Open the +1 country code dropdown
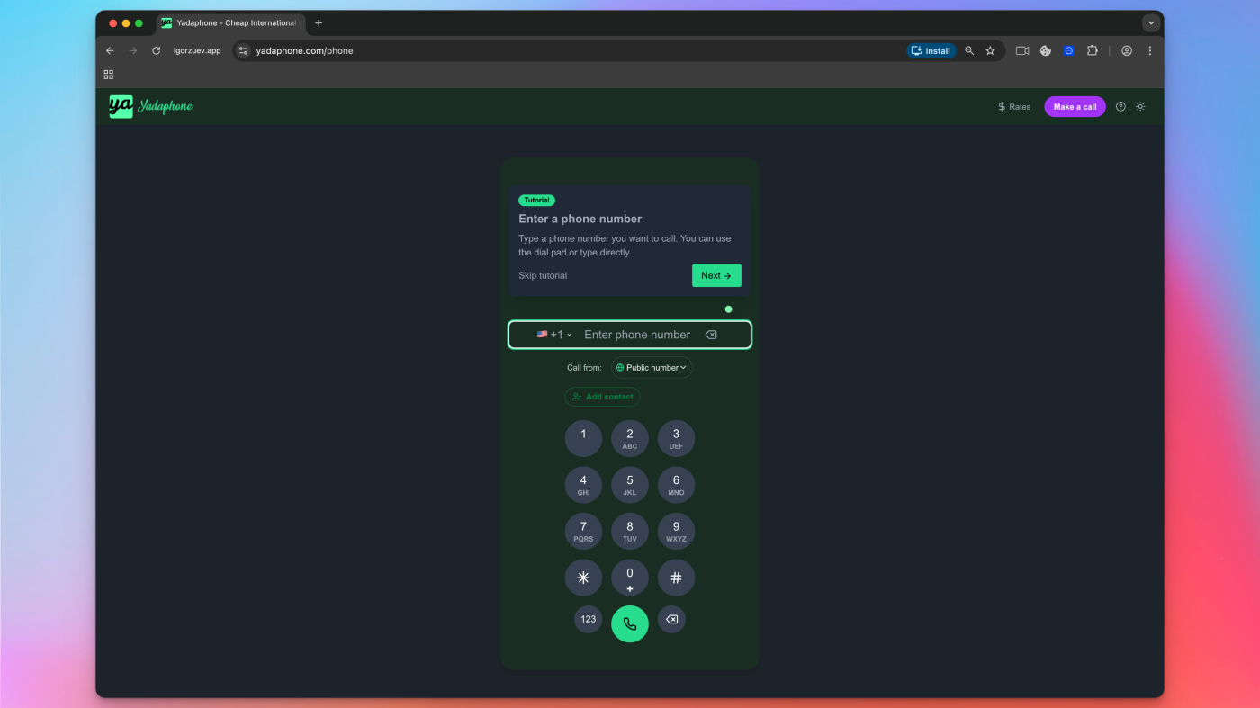This screenshot has width=1260, height=708. (x=554, y=335)
